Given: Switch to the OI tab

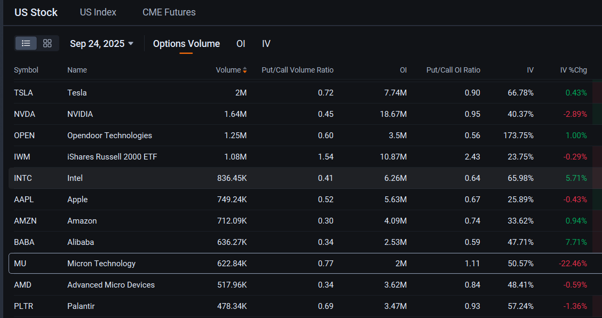Looking at the screenshot, I should coord(241,43).
